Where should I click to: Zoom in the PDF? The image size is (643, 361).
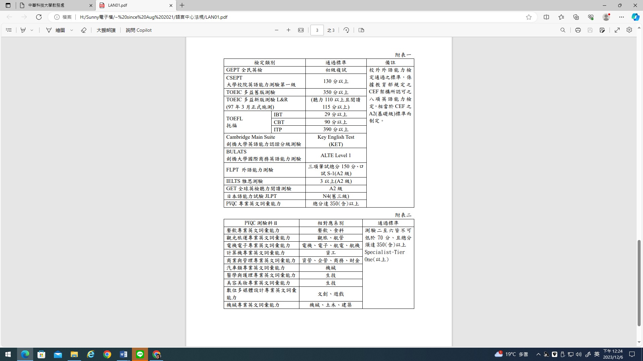[x=288, y=30]
